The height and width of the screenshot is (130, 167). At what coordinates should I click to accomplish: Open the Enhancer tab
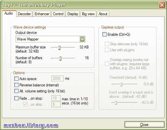(x=42, y=14)
